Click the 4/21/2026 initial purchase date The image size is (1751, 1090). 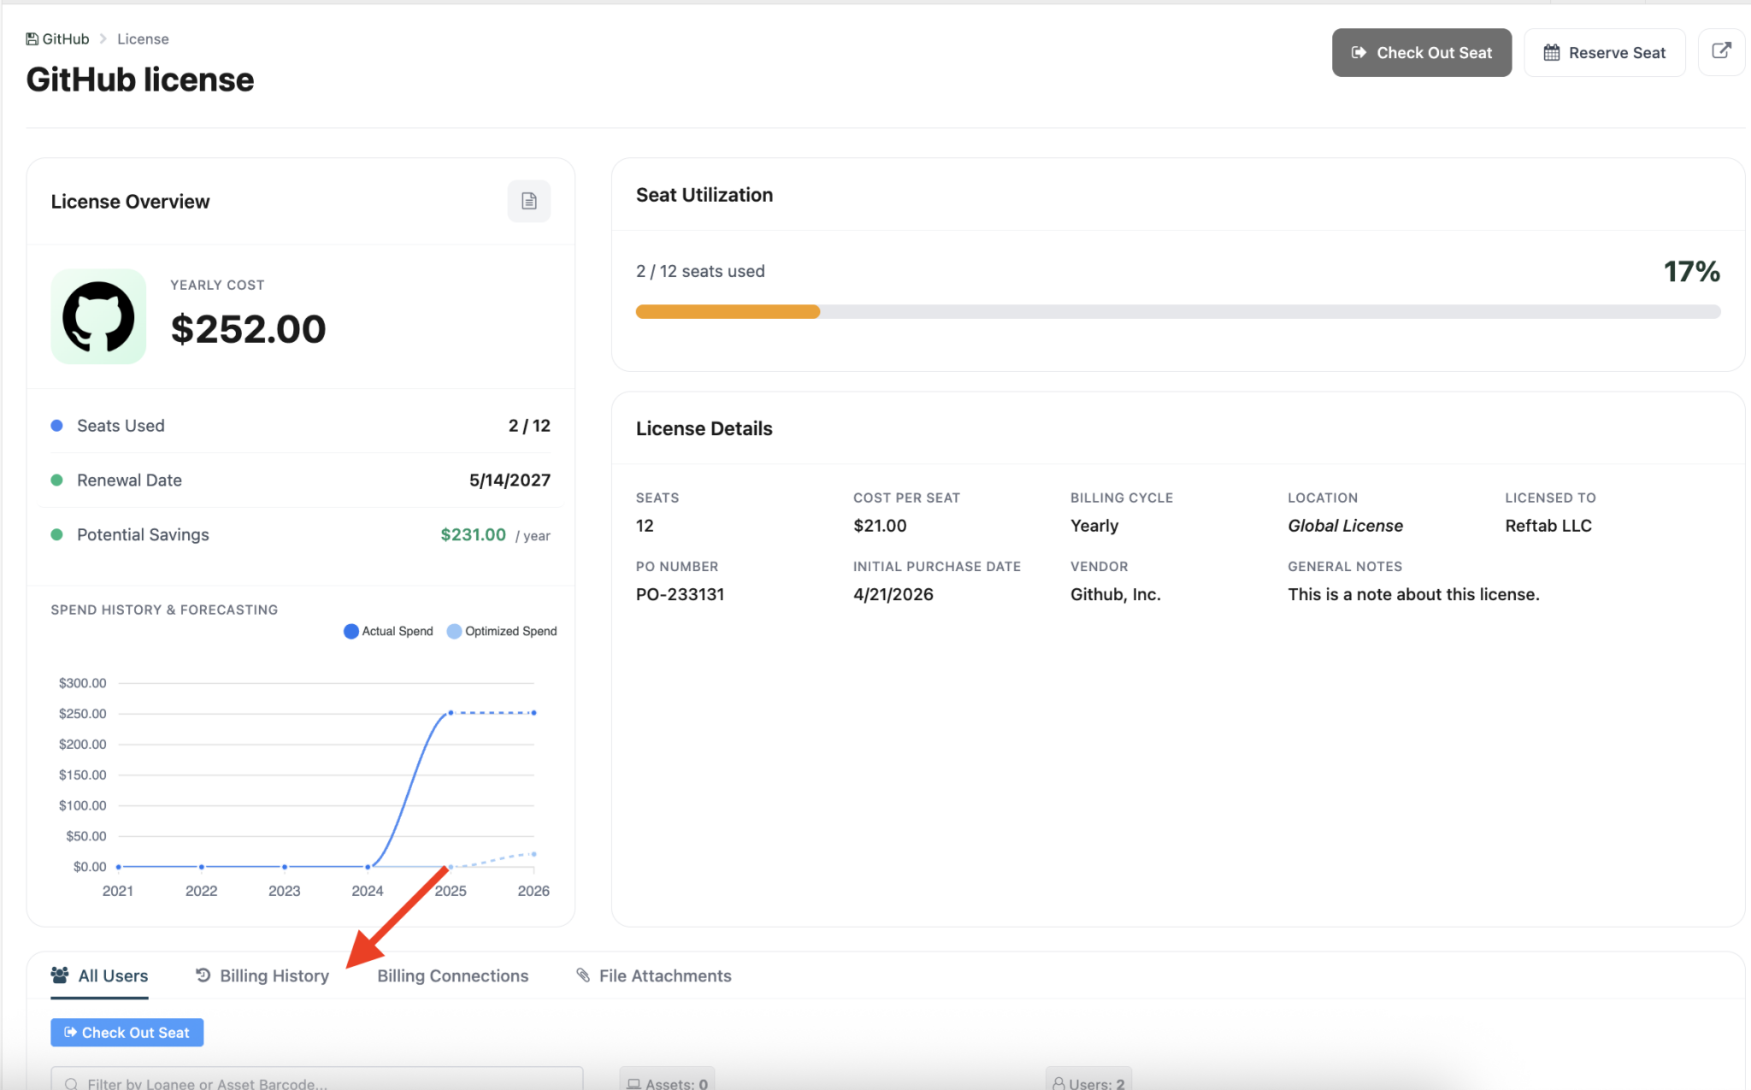(x=893, y=594)
